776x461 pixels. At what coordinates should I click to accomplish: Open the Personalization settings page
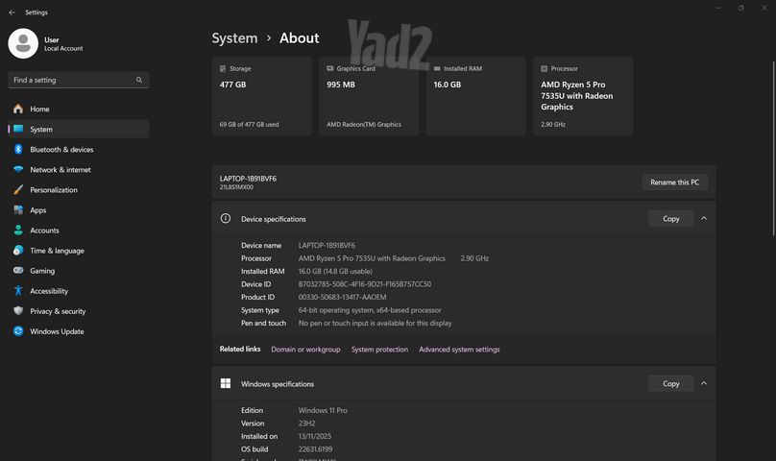tap(79, 189)
